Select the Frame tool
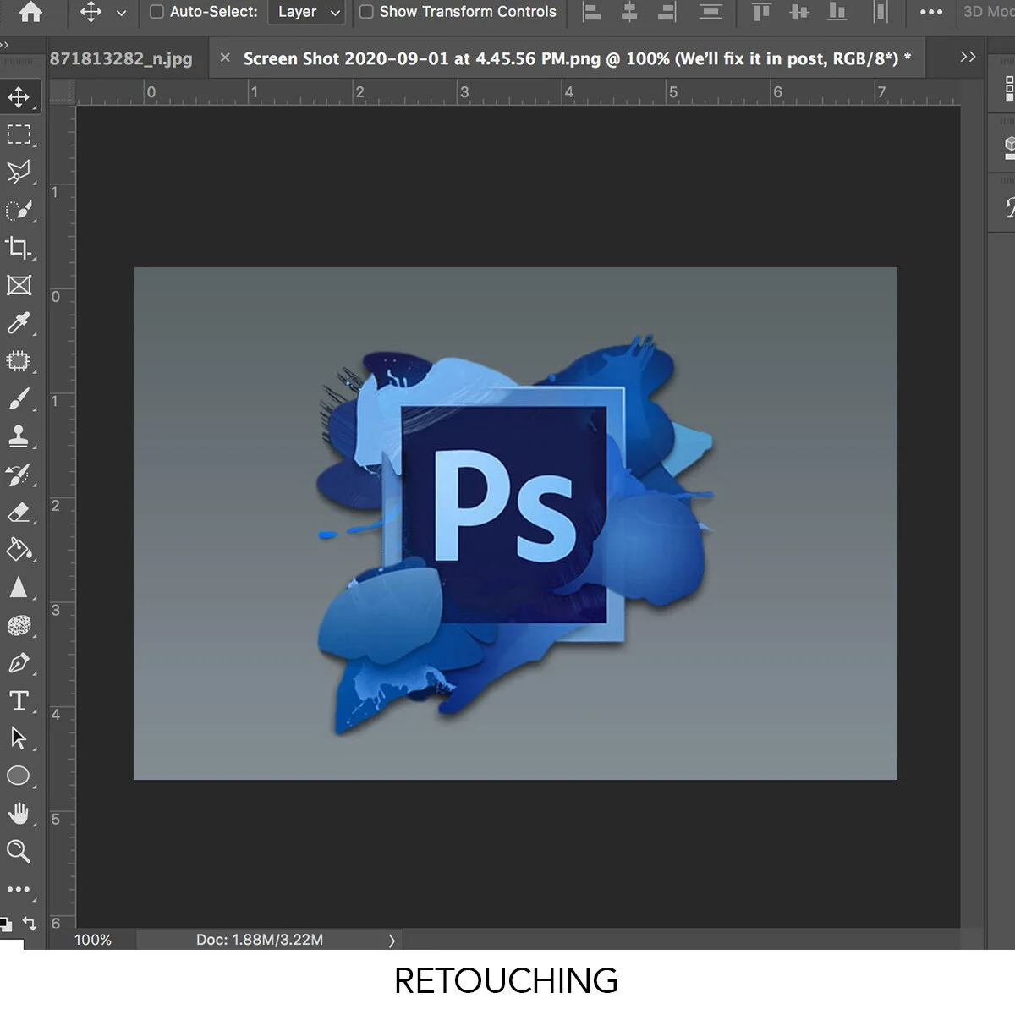 click(x=19, y=285)
